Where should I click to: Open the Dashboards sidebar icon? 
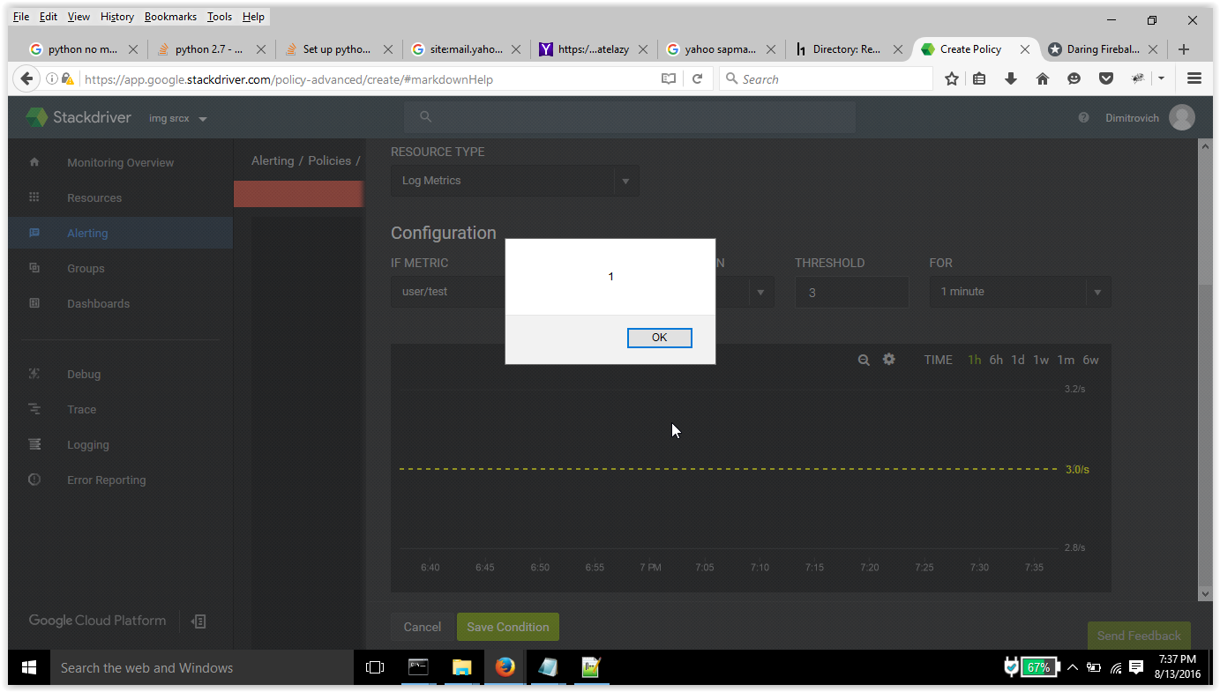point(34,303)
